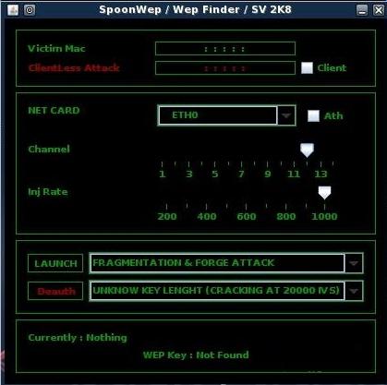
Task: Click the Java icon in title bar
Action: [x=13, y=10]
